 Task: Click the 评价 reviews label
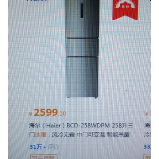click(x=53, y=147)
